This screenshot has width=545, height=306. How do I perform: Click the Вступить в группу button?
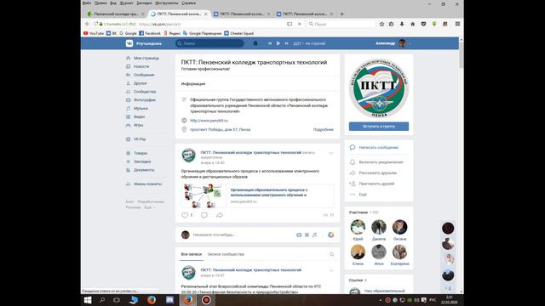click(x=379, y=127)
